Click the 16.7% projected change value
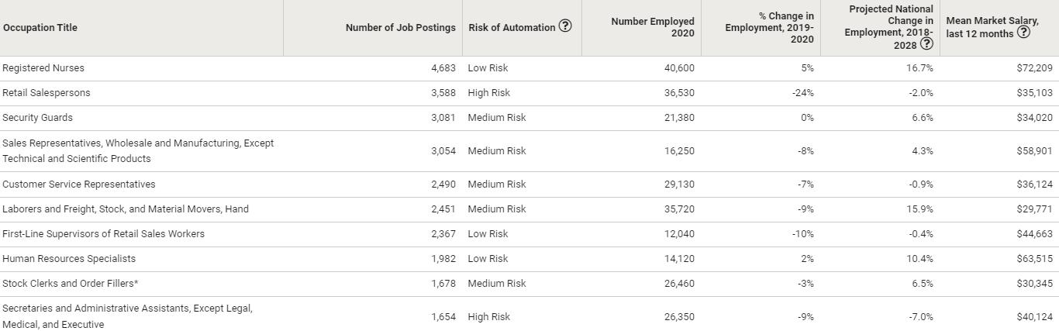Viewport: 1059px width, 331px height. point(919,68)
